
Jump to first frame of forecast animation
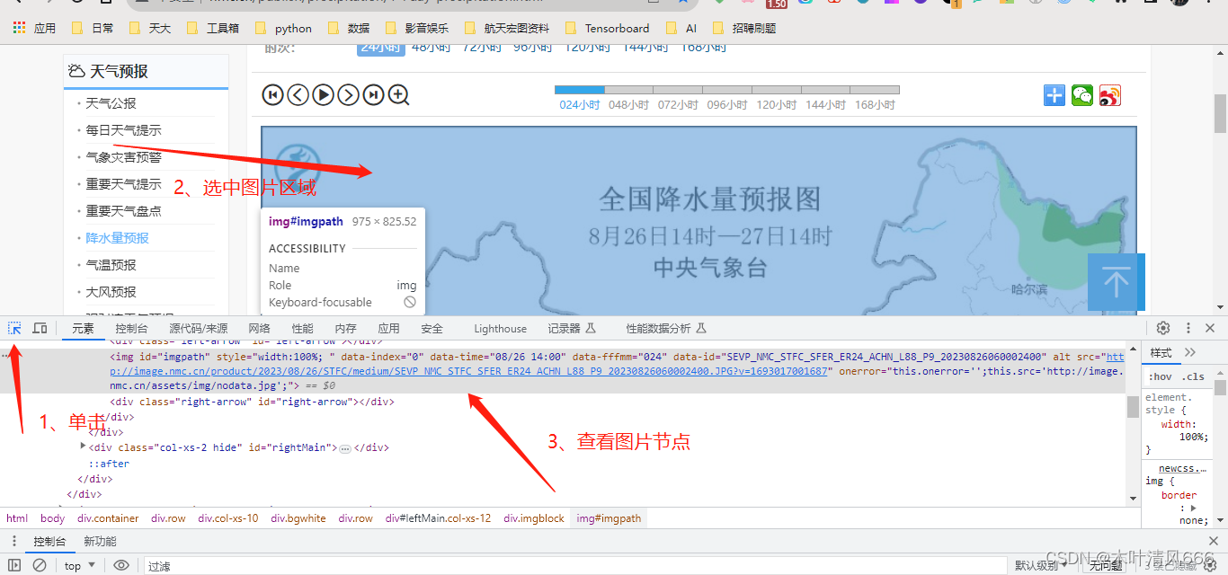pyautogui.click(x=272, y=94)
